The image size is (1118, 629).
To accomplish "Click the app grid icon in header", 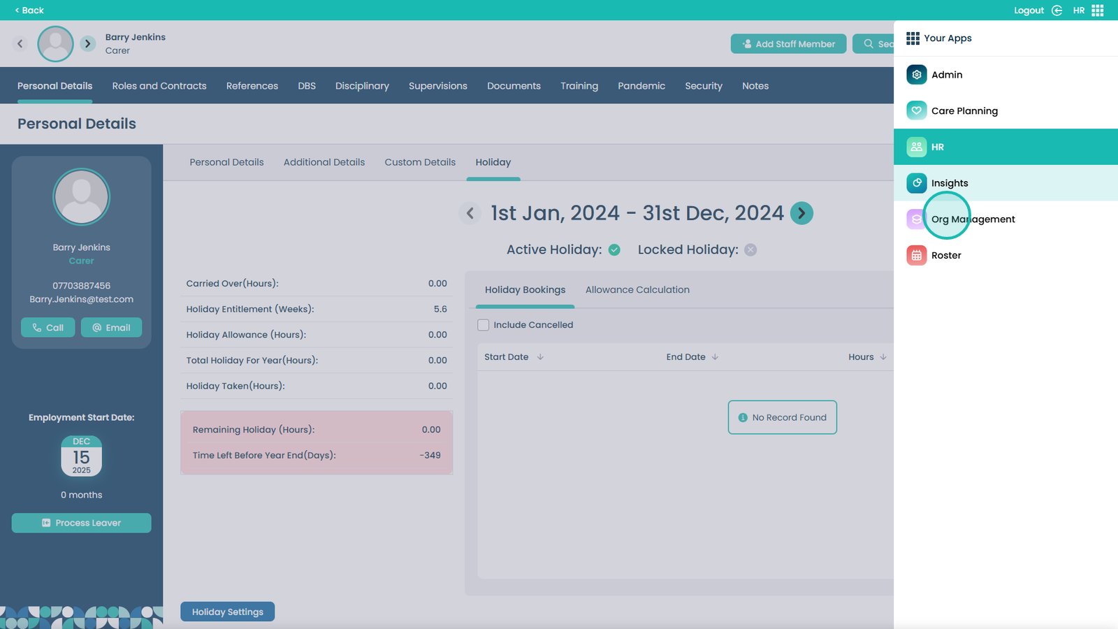I will click(x=1098, y=10).
